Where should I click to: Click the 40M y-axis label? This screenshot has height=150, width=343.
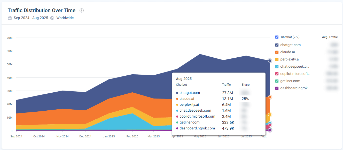click(10, 78)
